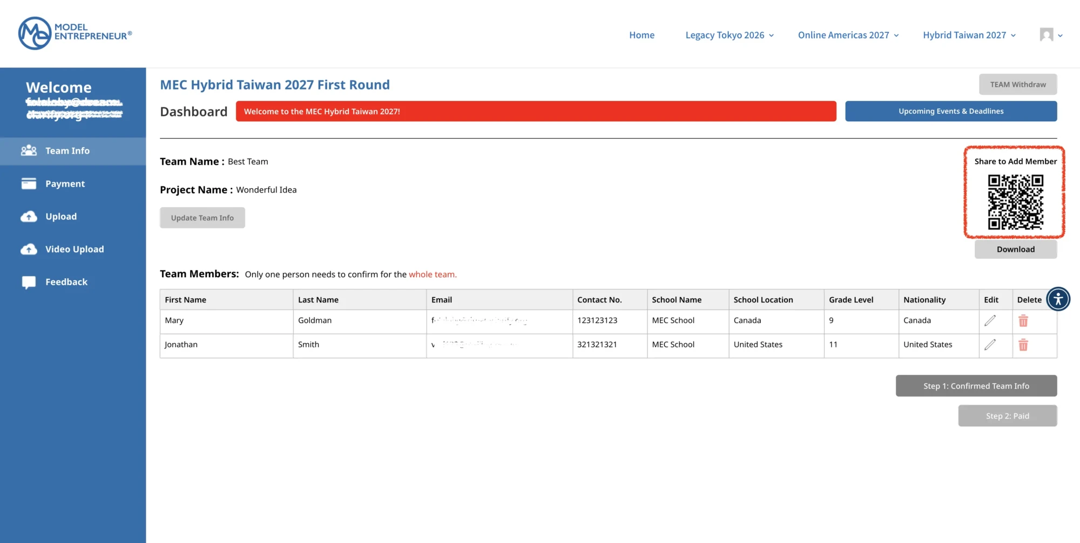Click the Model Entrepreneur logo

coord(75,33)
